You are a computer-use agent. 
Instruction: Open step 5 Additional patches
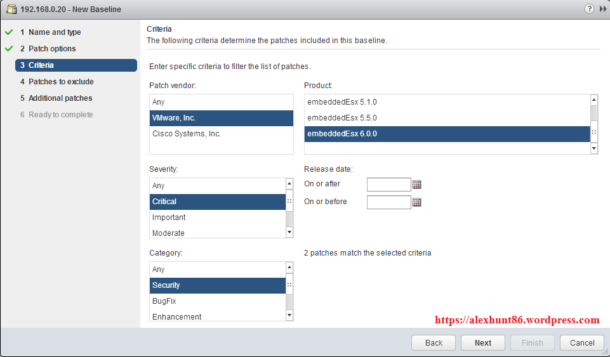60,98
